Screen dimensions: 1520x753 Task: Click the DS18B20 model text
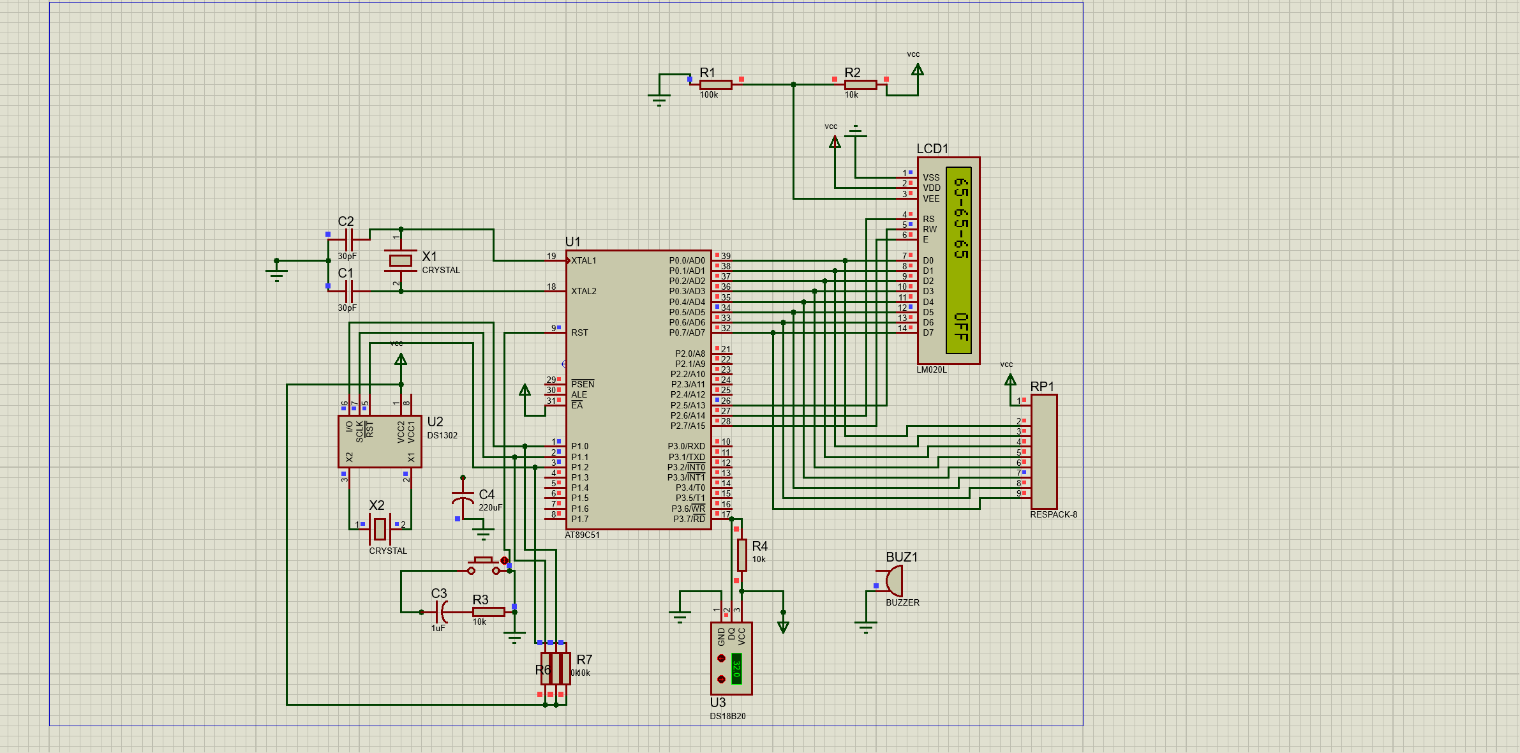click(x=727, y=717)
